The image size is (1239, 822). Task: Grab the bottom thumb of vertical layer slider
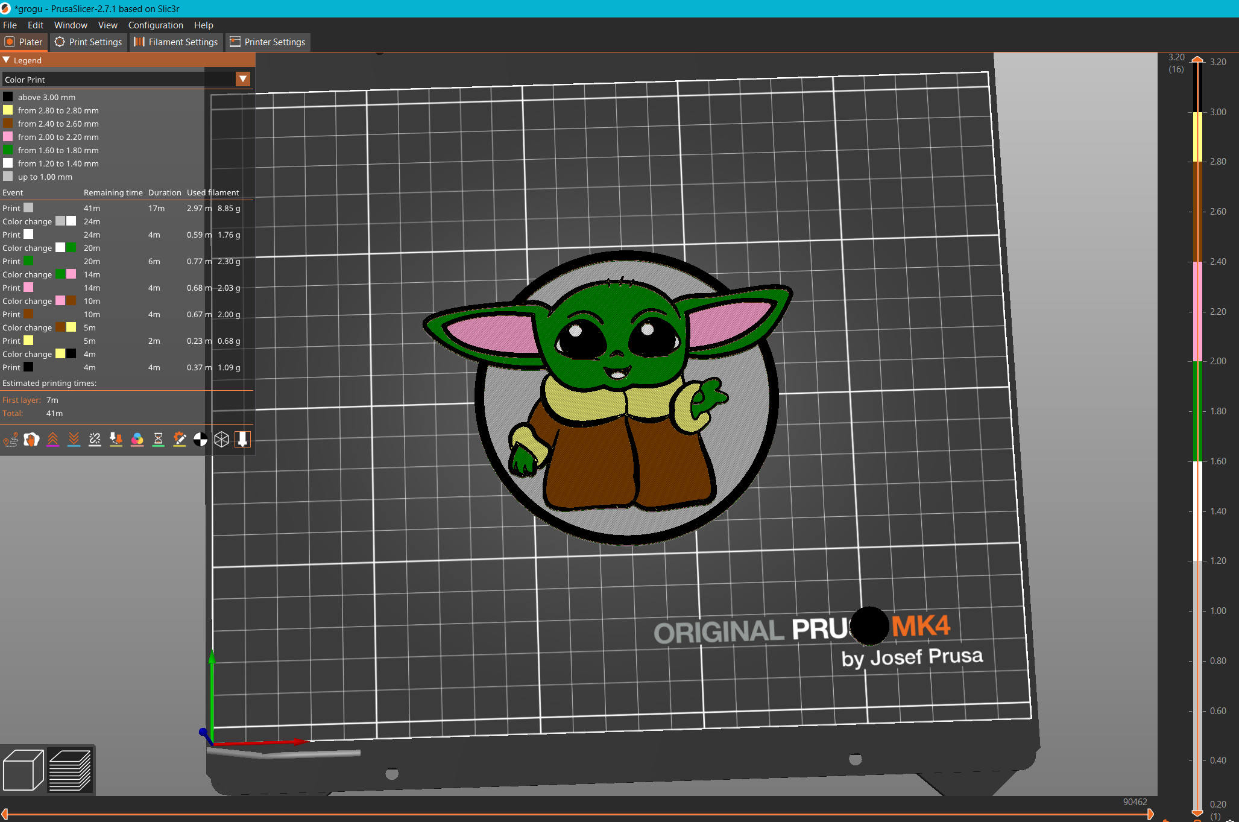click(x=1198, y=814)
